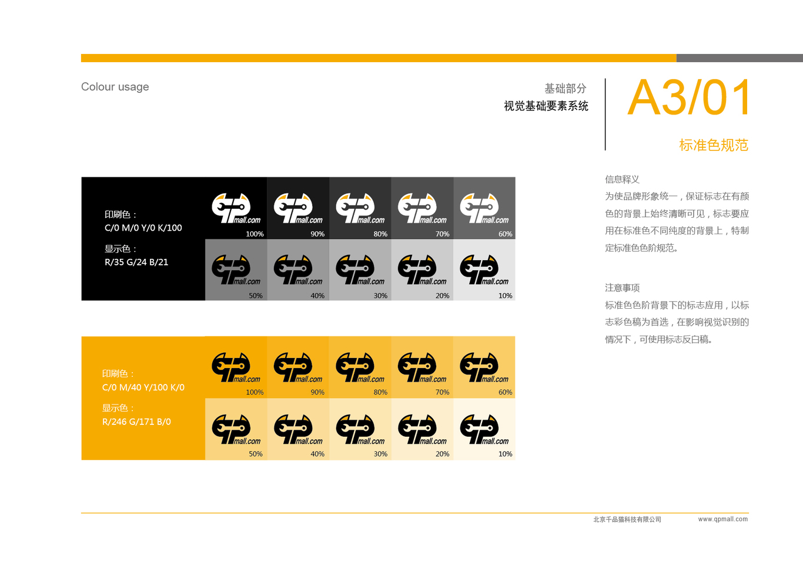Image resolution: width=803 pixels, height=567 pixels.
Task: Click the 视觉基础要素系统 label
Action: point(546,106)
